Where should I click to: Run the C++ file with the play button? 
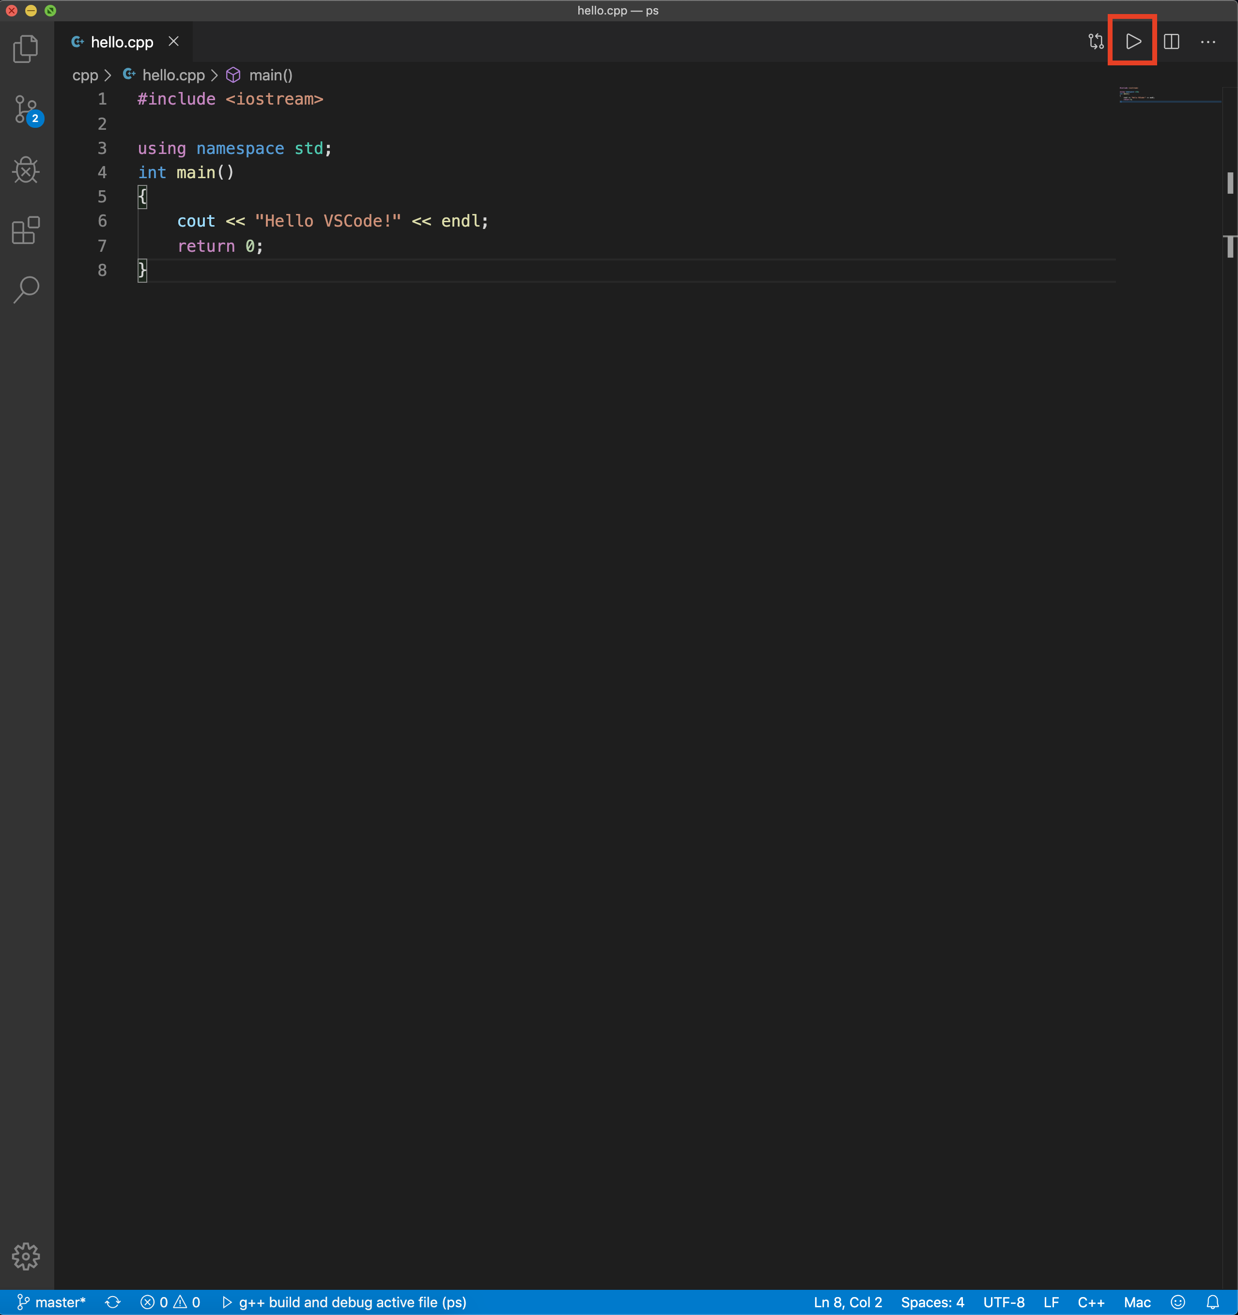(x=1133, y=42)
